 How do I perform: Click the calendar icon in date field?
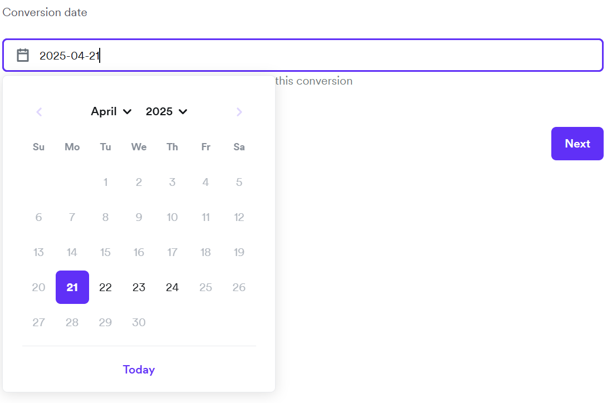[23, 55]
